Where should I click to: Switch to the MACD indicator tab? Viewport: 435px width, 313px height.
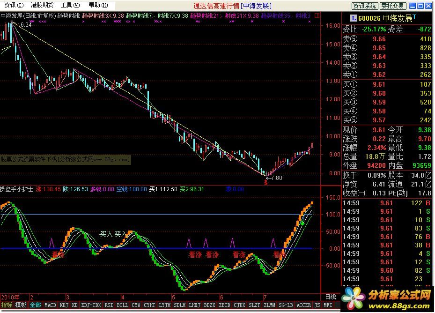pyautogui.click(x=50, y=305)
